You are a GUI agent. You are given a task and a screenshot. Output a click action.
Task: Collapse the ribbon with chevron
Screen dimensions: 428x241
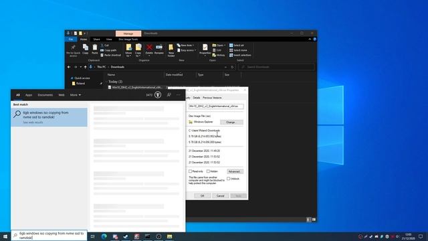click(310, 39)
